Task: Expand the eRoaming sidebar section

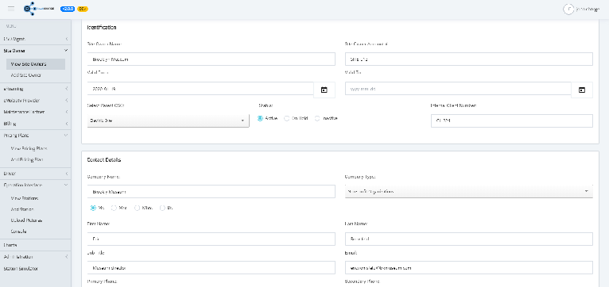Action: click(35, 89)
